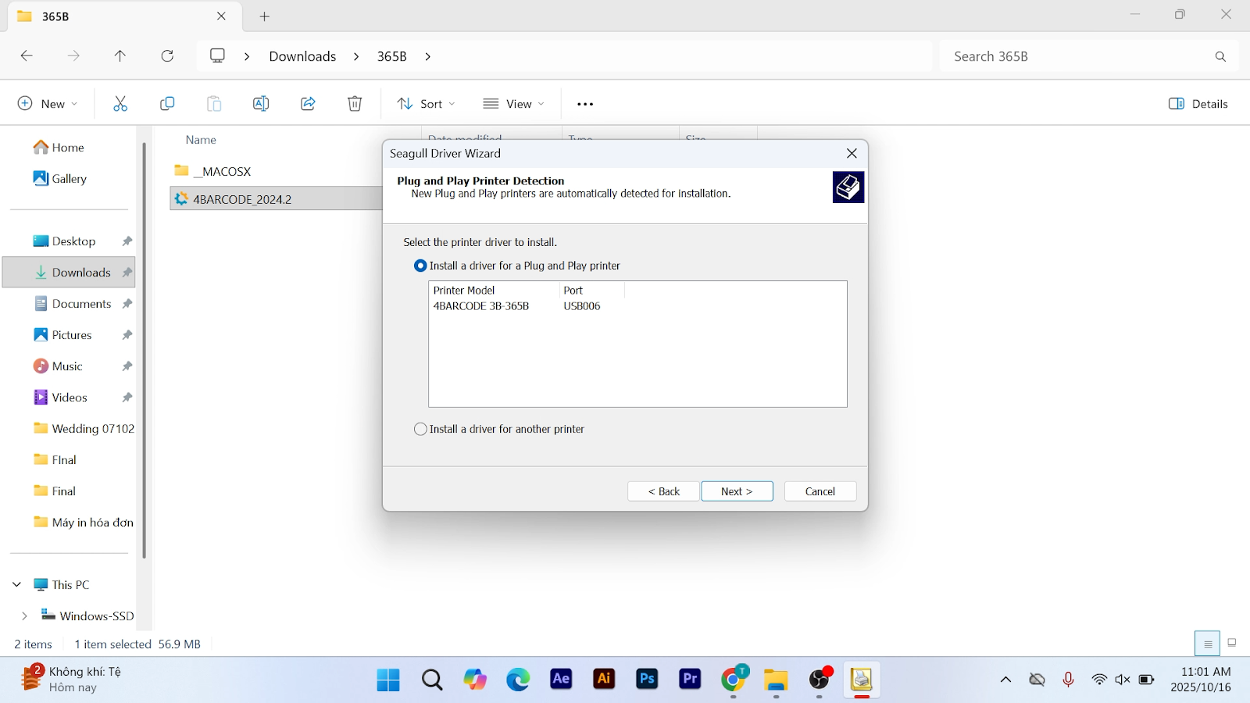
Task: Select the 4BARCODE 3B-365B printer row
Action: point(481,306)
